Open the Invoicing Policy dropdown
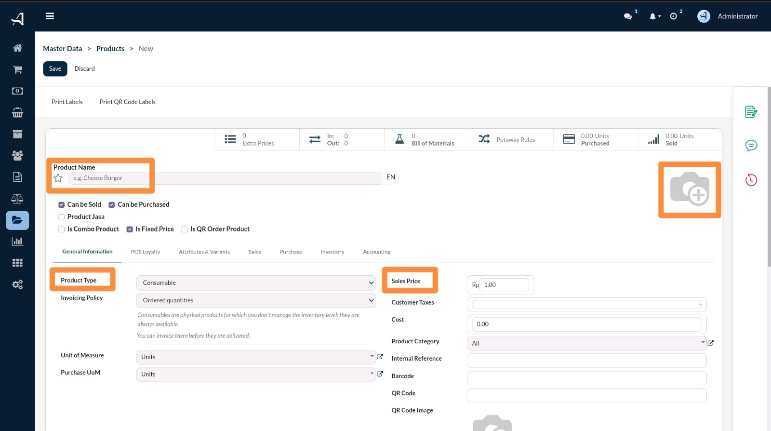771x431 pixels. tap(256, 300)
